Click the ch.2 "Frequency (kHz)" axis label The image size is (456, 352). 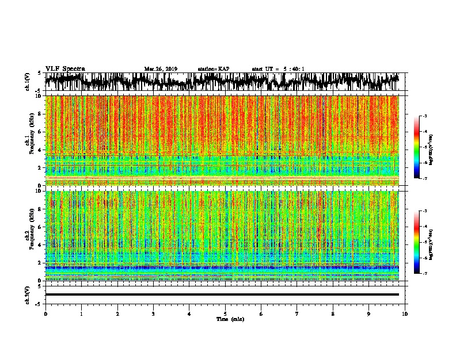tap(32, 229)
